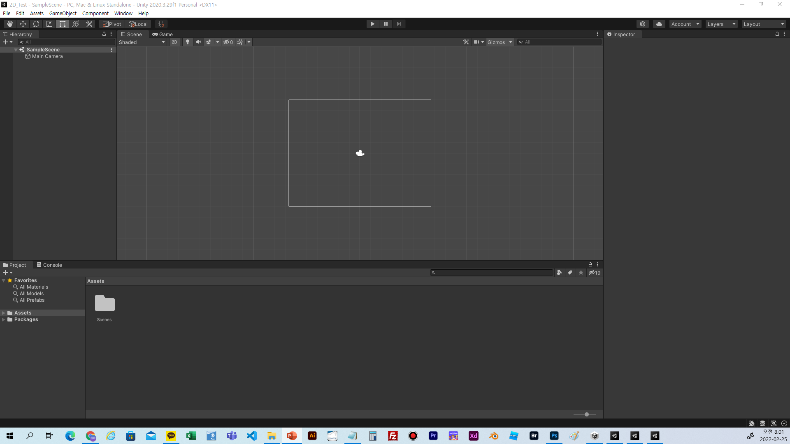Click the Project search field
790x444 pixels.
[492, 273]
